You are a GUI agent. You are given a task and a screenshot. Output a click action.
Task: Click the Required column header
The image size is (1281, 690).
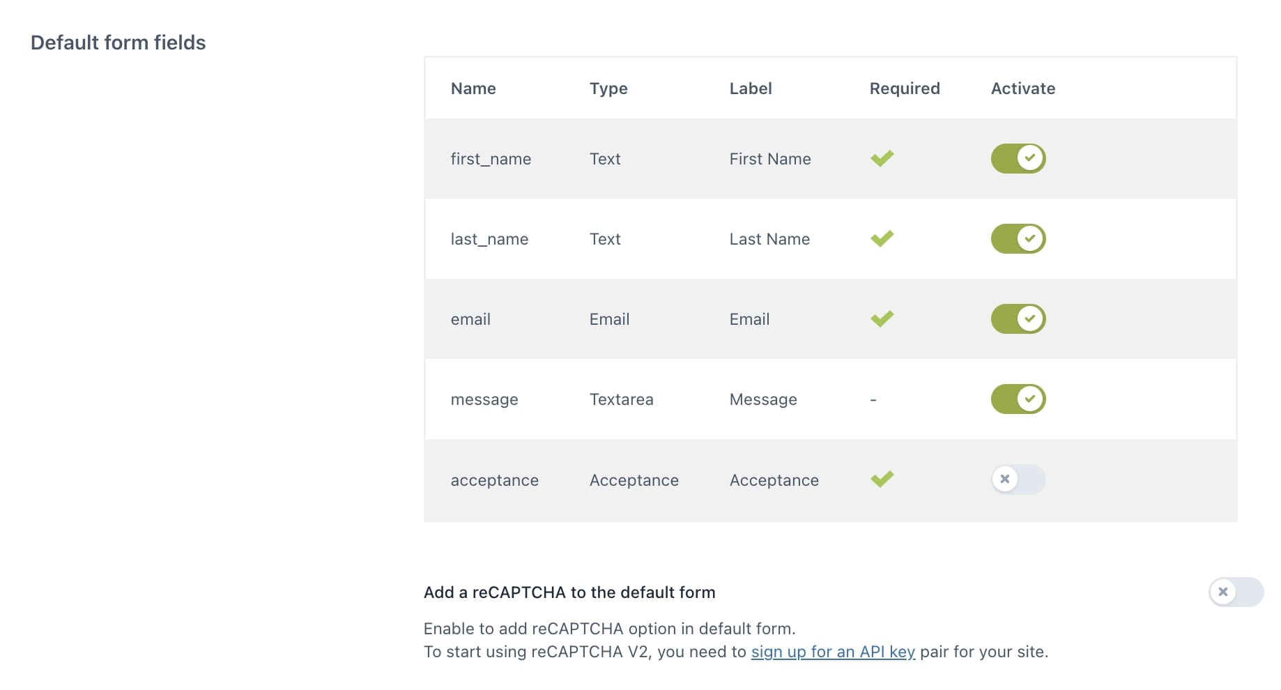pyautogui.click(x=905, y=89)
